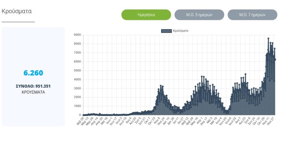
Task: Click the Ιουν 17 x-axis date label
Action: pos(114,121)
